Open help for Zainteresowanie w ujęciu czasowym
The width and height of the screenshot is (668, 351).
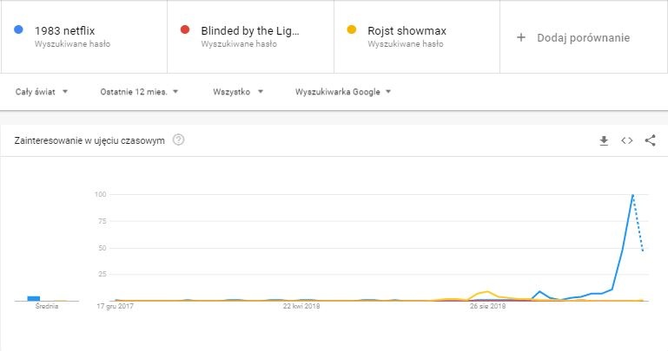click(178, 140)
